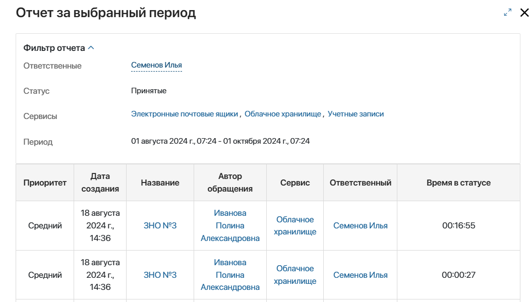Click the Дата создания column header
Viewport: 531px width, 302px height.
coord(100,183)
